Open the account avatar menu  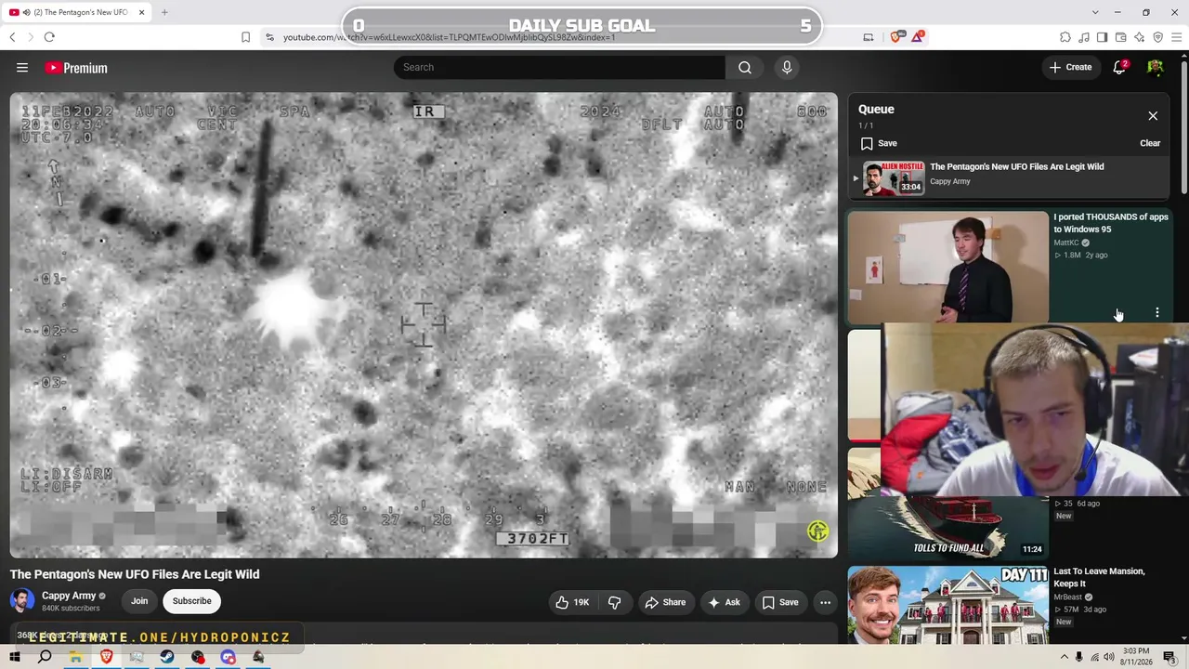click(x=1156, y=67)
